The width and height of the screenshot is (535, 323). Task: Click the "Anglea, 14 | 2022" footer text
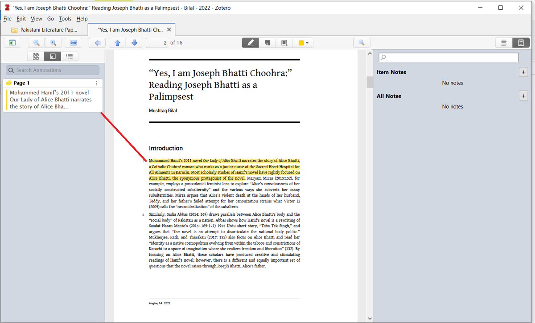point(160,303)
